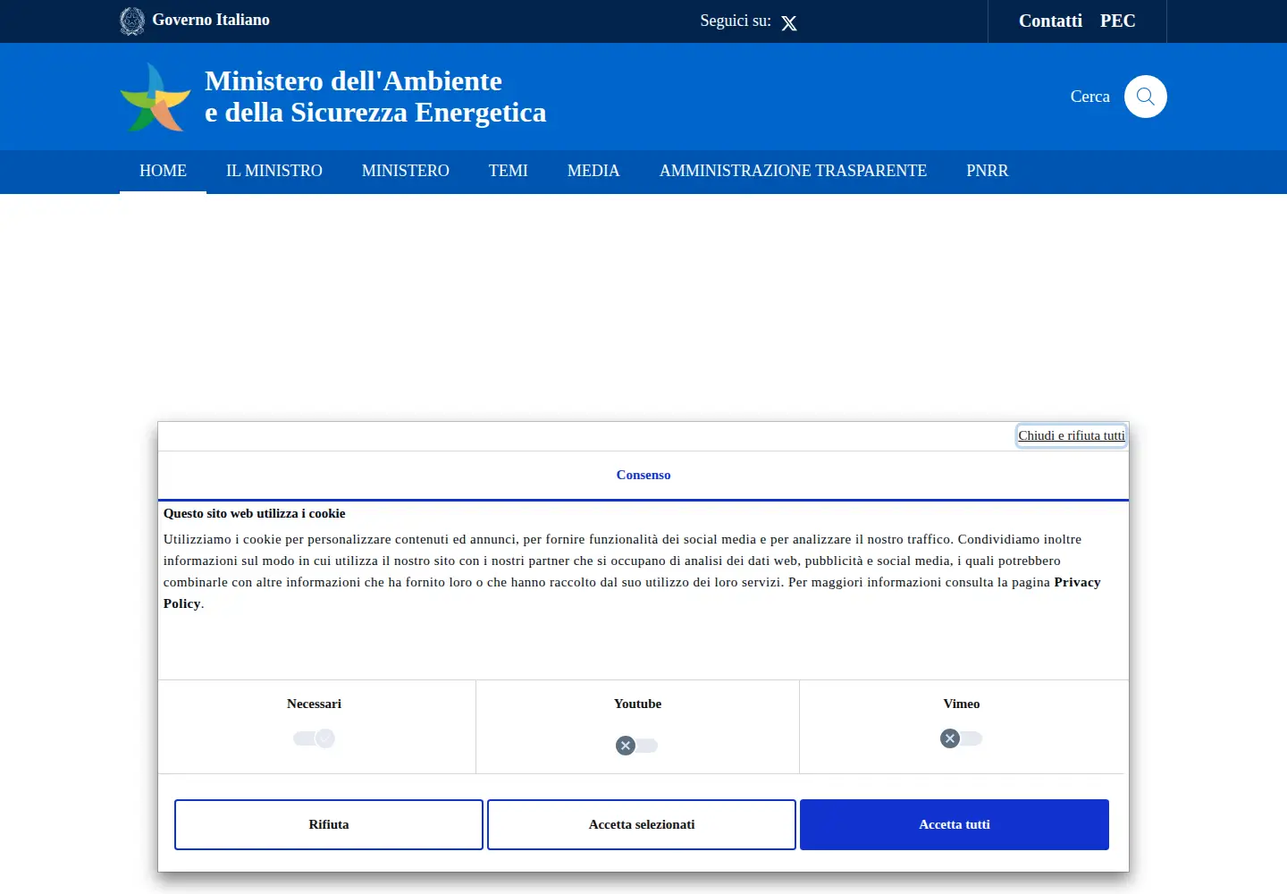Screen dimensions: 1287x894
Task: Click the Cerca label
Action: click(x=1090, y=97)
